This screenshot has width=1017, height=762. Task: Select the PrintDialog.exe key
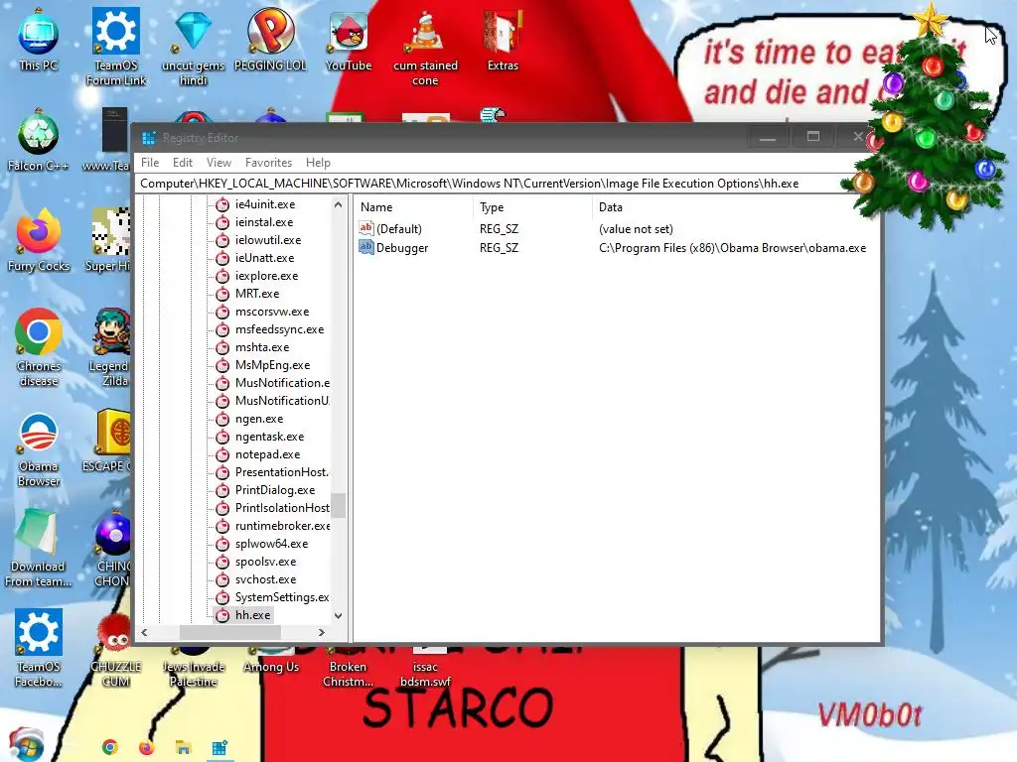click(x=275, y=490)
